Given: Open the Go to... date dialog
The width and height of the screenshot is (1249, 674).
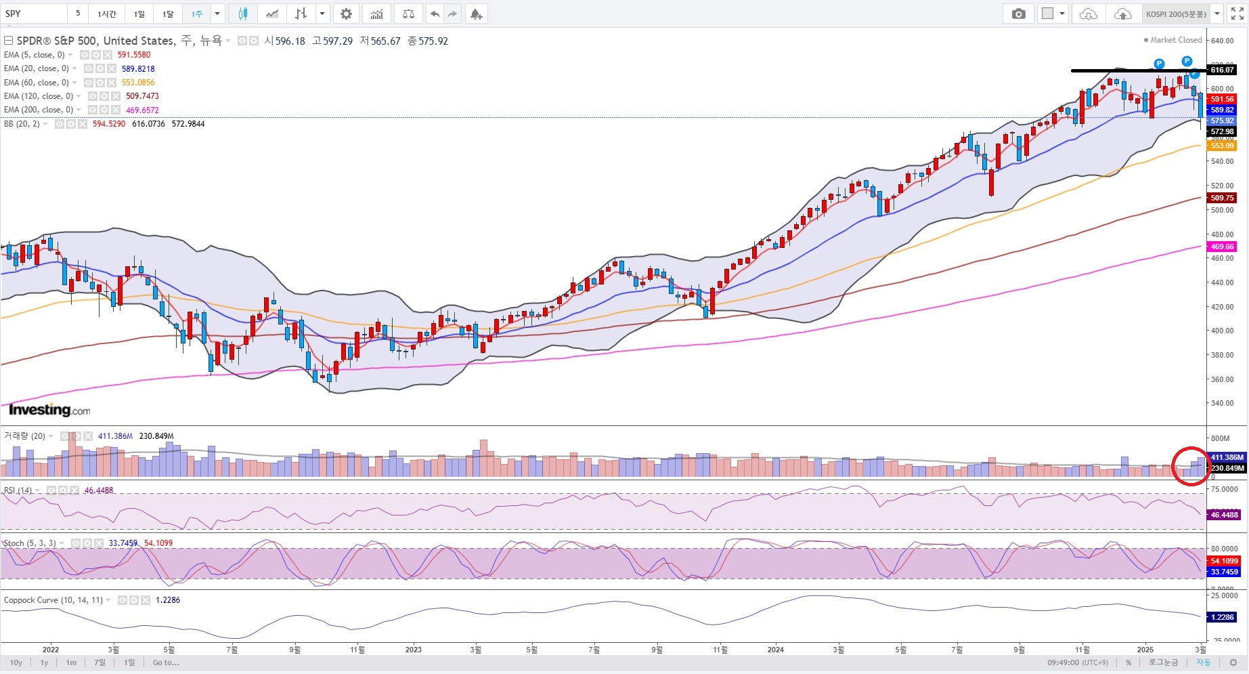Looking at the screenshot, I should pyautogui.click(x=166, y=662).
